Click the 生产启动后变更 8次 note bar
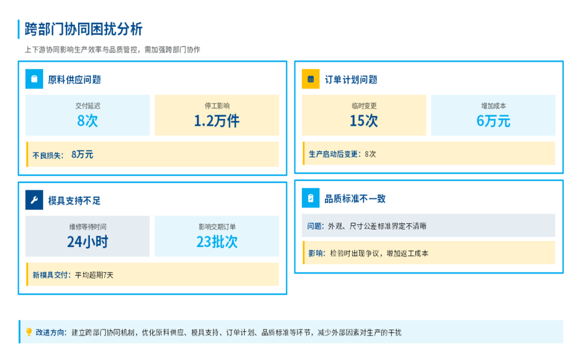The width and height of the screenshot is (581, 363). [x=428, y=154]
